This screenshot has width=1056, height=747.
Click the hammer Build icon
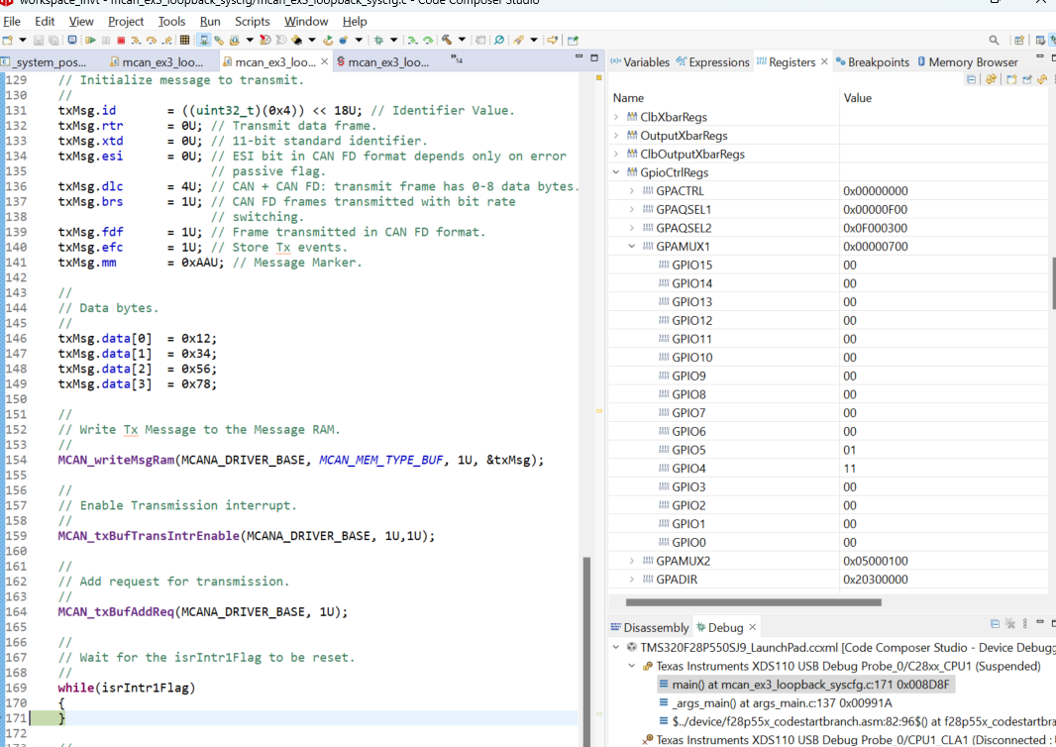pos(448,41)
